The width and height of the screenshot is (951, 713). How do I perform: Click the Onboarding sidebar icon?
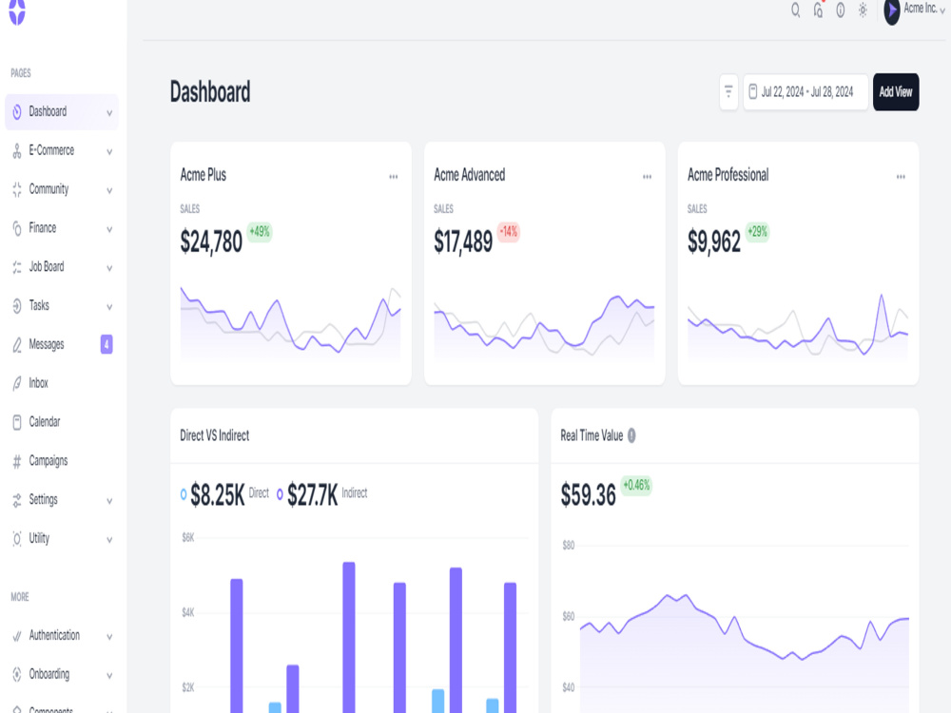pos(17,675)
